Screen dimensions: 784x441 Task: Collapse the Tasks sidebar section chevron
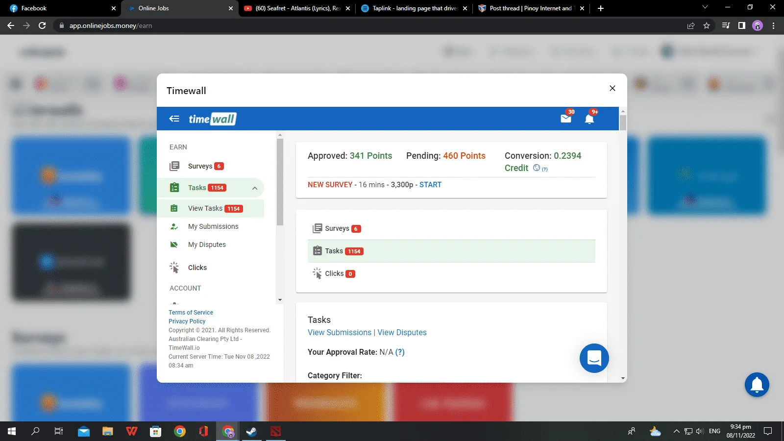[255, 188]
